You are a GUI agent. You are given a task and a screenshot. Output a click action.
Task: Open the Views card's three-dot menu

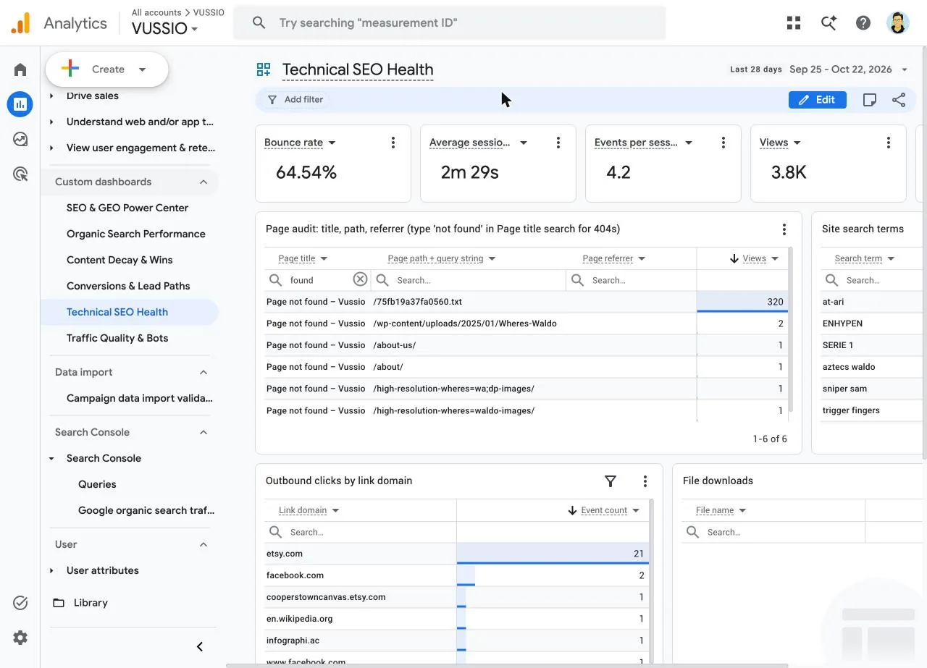tap(889, 143)
